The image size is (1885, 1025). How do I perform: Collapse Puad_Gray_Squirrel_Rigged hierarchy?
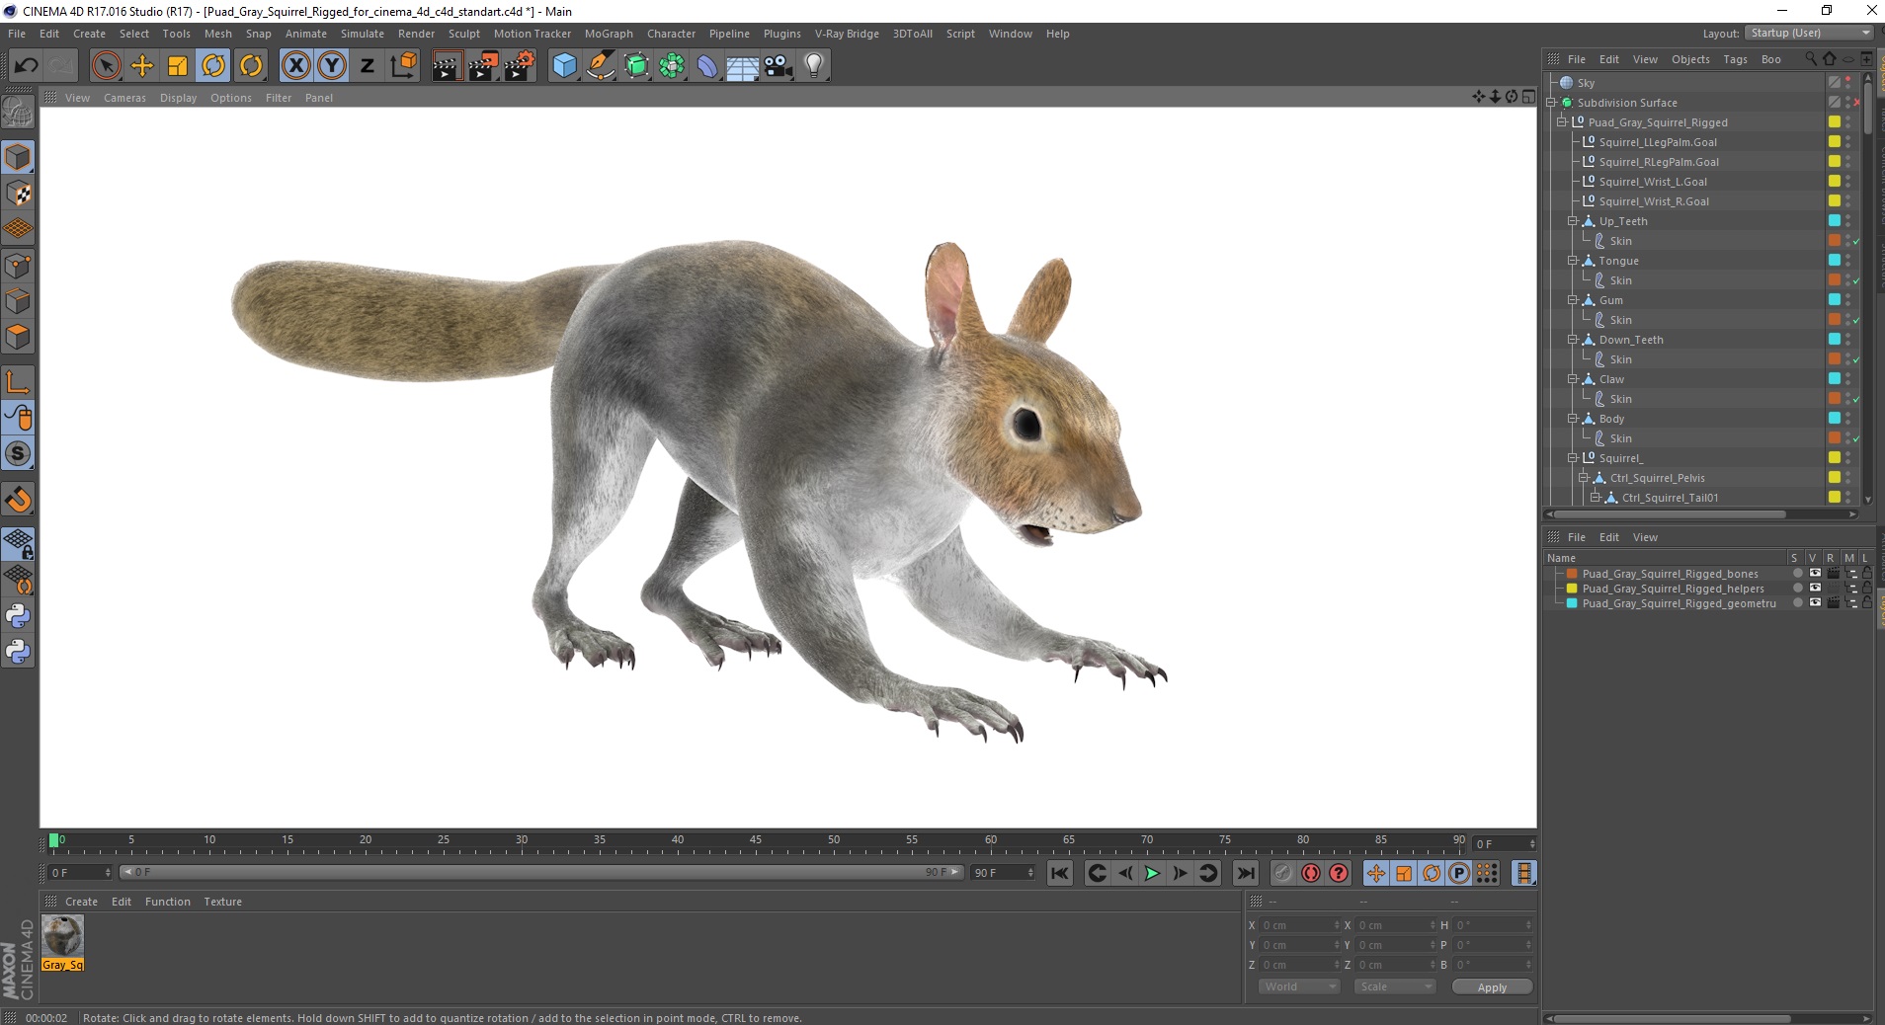[x=1562, y=122]
